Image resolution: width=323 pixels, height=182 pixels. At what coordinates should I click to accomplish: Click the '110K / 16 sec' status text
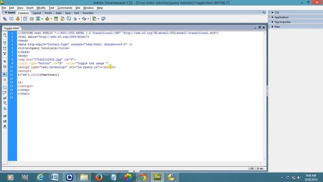coord(256,168)
